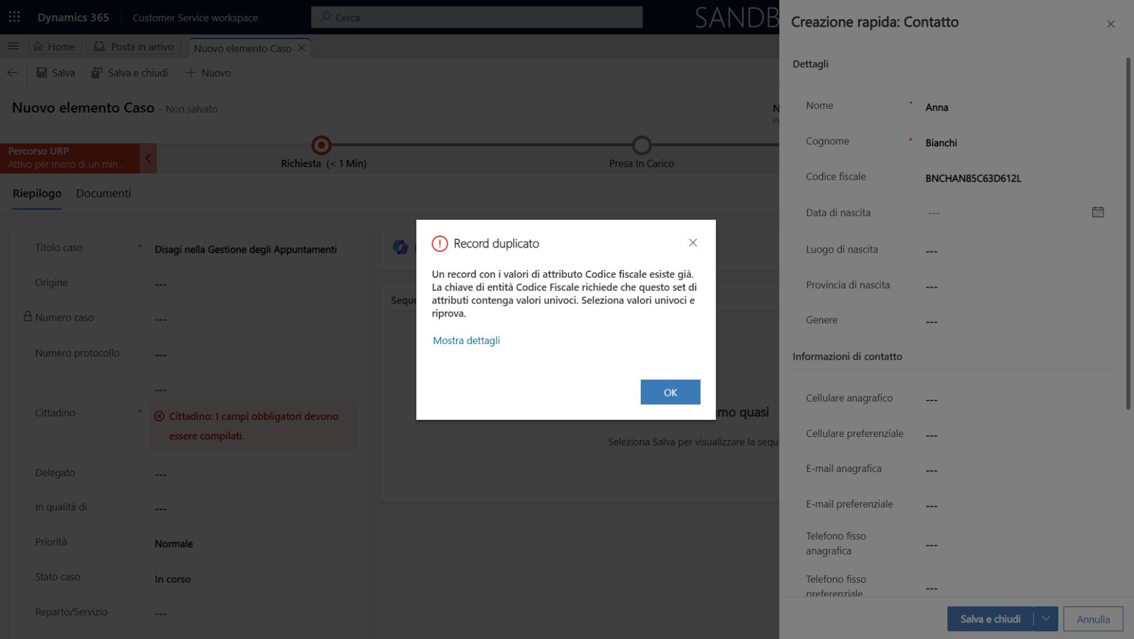
Task: Switch to the Documenti tab
Action: pos(103,193)
